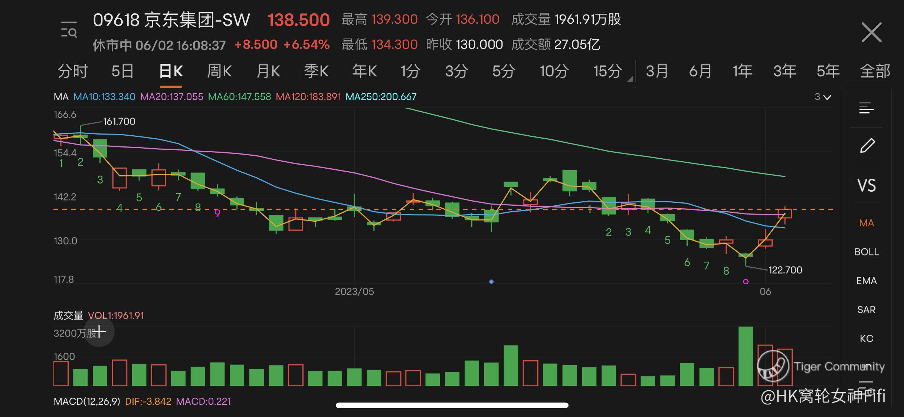Image resolution: width=904 pixels, height=417 pixels.
Task: Switch to the 周K weekly tab
Action: pos(219,71)
